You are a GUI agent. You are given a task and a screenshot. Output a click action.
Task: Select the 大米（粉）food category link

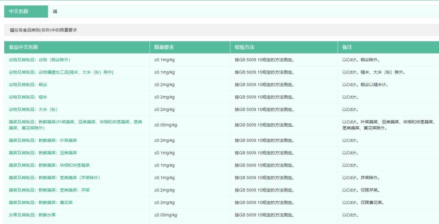pos(33,109)
